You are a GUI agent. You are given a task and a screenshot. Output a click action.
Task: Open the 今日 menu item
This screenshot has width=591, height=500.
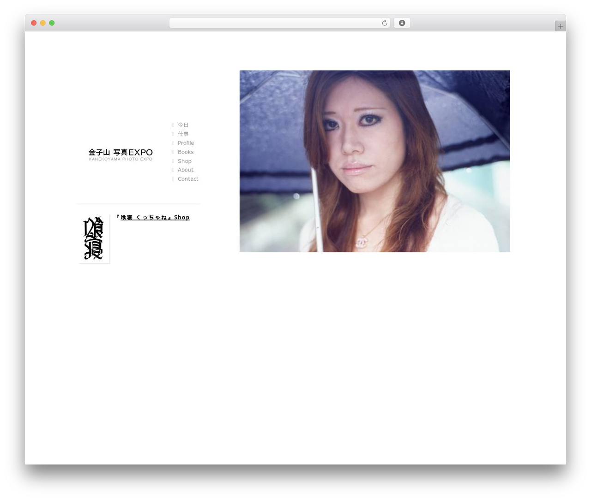(x=183, y=125)
